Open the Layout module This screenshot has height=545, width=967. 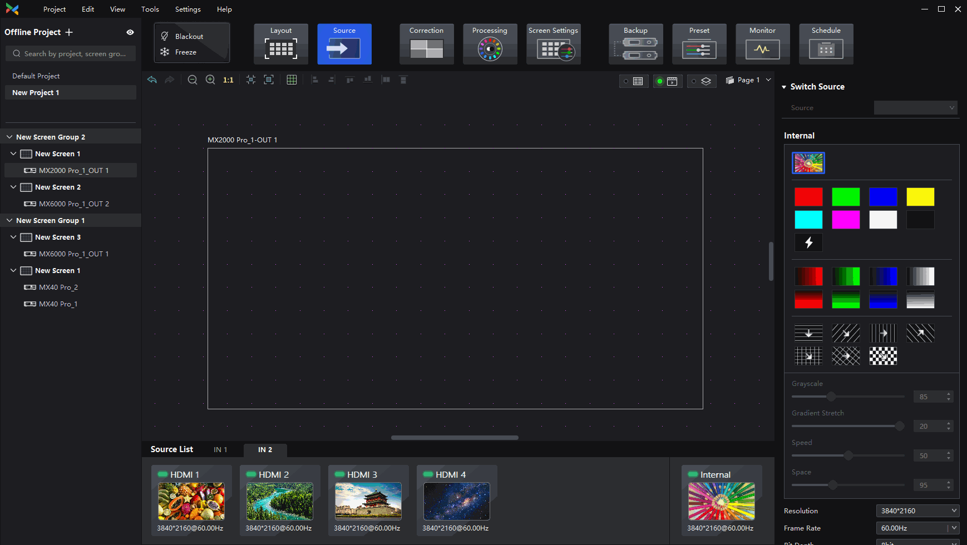pos(281,44)
